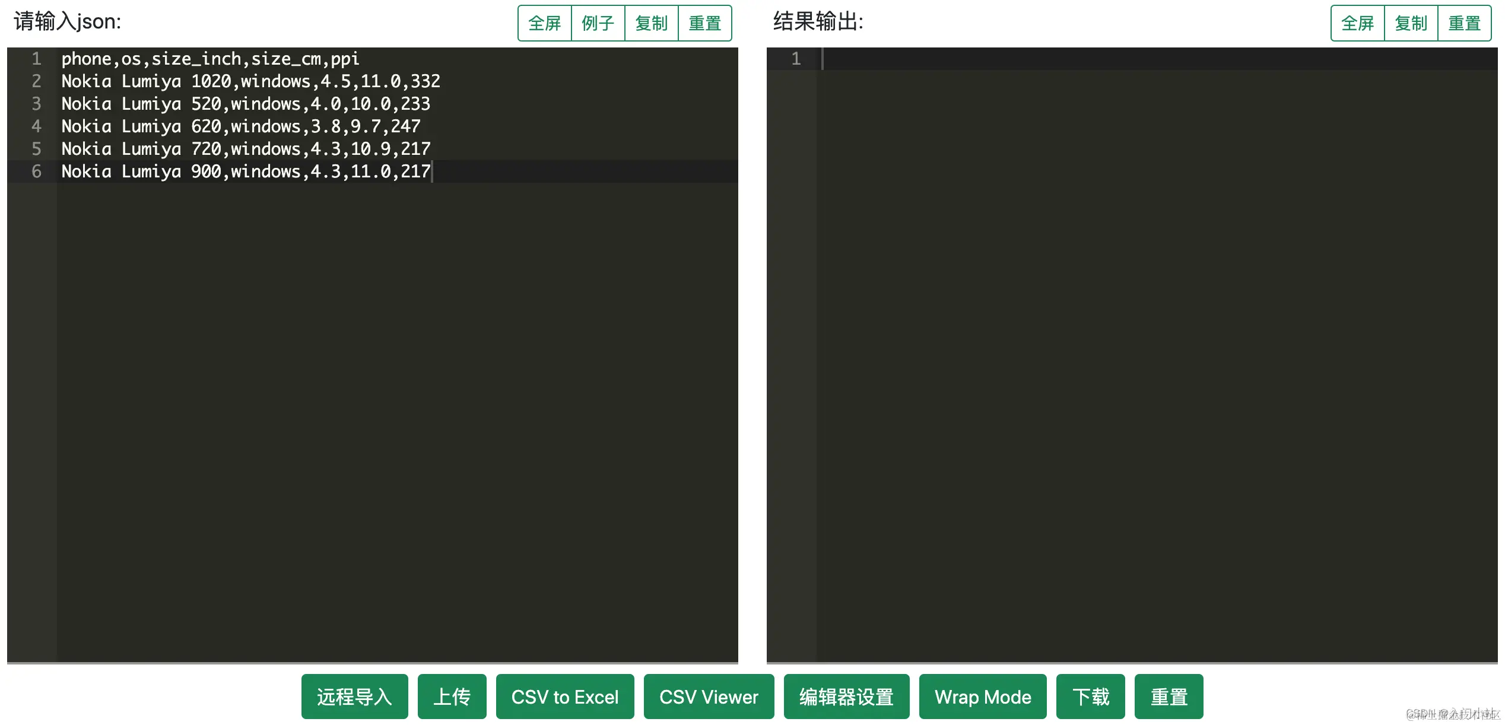Image resolution: width=1505 pixels, height=725 pixels.
Task: Click 复制 to copy the input content
Action: coord(651,23)
